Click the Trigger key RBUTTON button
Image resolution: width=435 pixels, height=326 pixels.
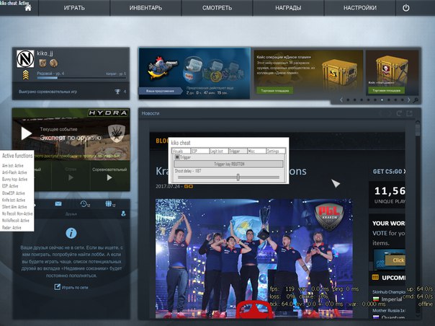[x=230, y=164]
